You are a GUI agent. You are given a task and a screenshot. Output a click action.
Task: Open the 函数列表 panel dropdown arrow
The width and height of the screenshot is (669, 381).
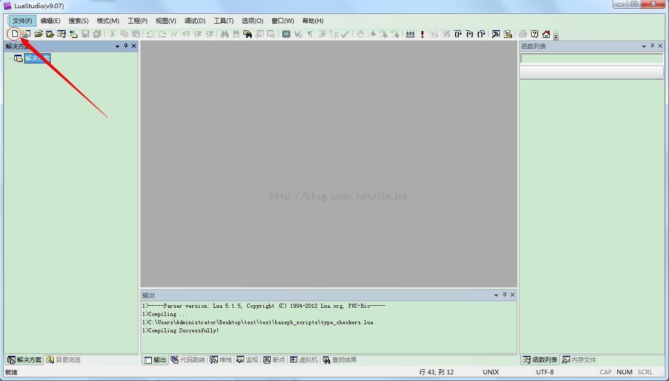coord(644,46)
